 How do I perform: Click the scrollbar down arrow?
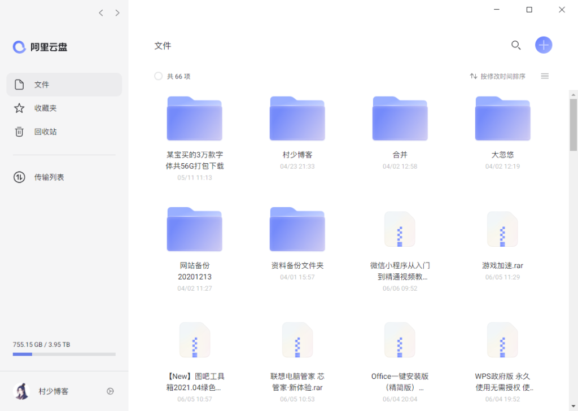[x=573, y=406]
